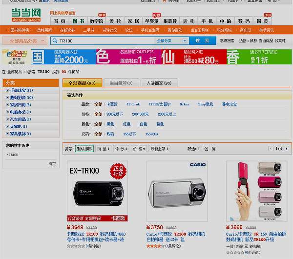The height and width of the screenshot is (259, 293).
Task: Select TR100 in search history
Action: (13, 155)
